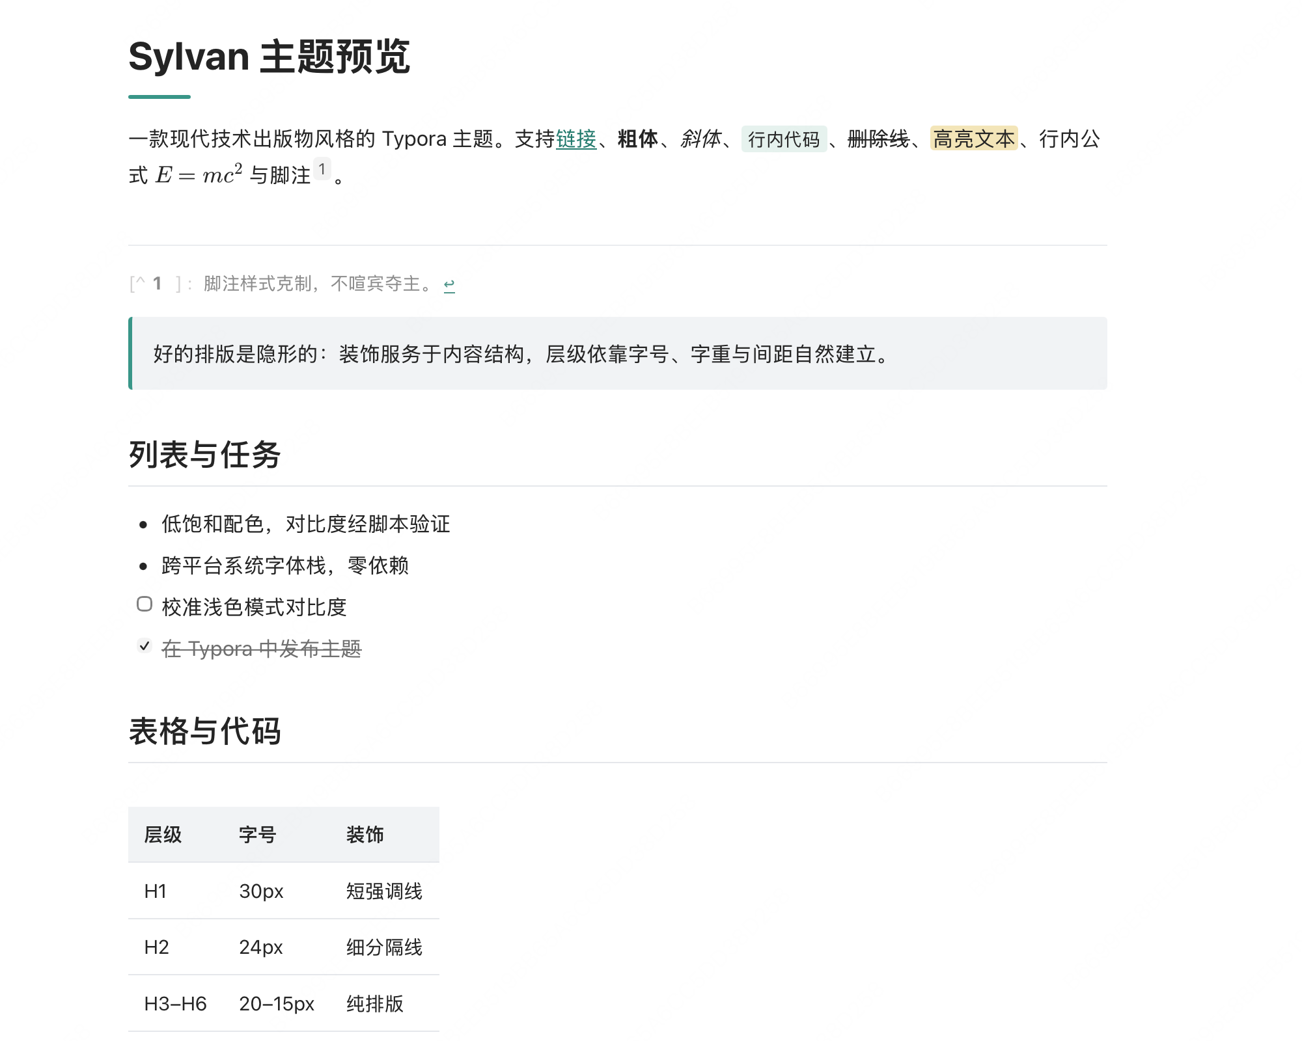Screen dimensions: 1302x1041
Task: Click the strikethrough text 删除线
Action: pos(878,139)
